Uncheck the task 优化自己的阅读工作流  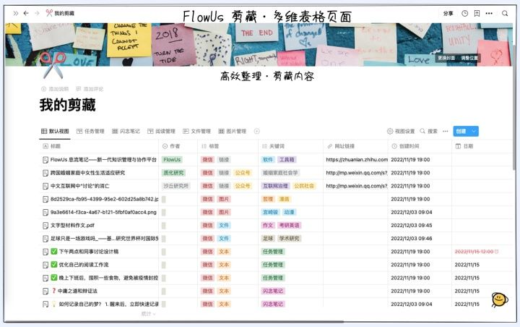point(54,265)
